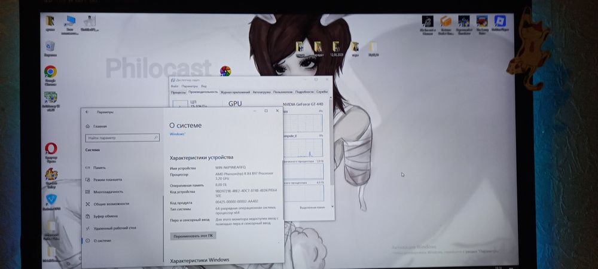Click the icon next to Общие возможности
The width and height of the screenshot is (598, 269).
[88, 204]
